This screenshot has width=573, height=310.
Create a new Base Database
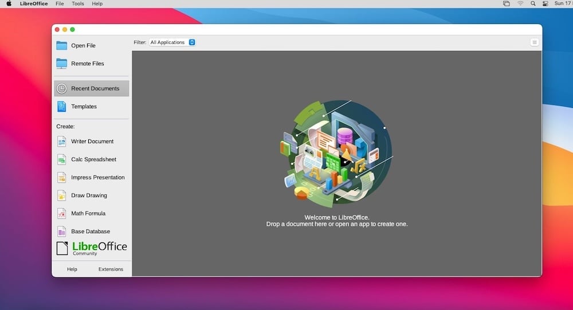(91, 231)
